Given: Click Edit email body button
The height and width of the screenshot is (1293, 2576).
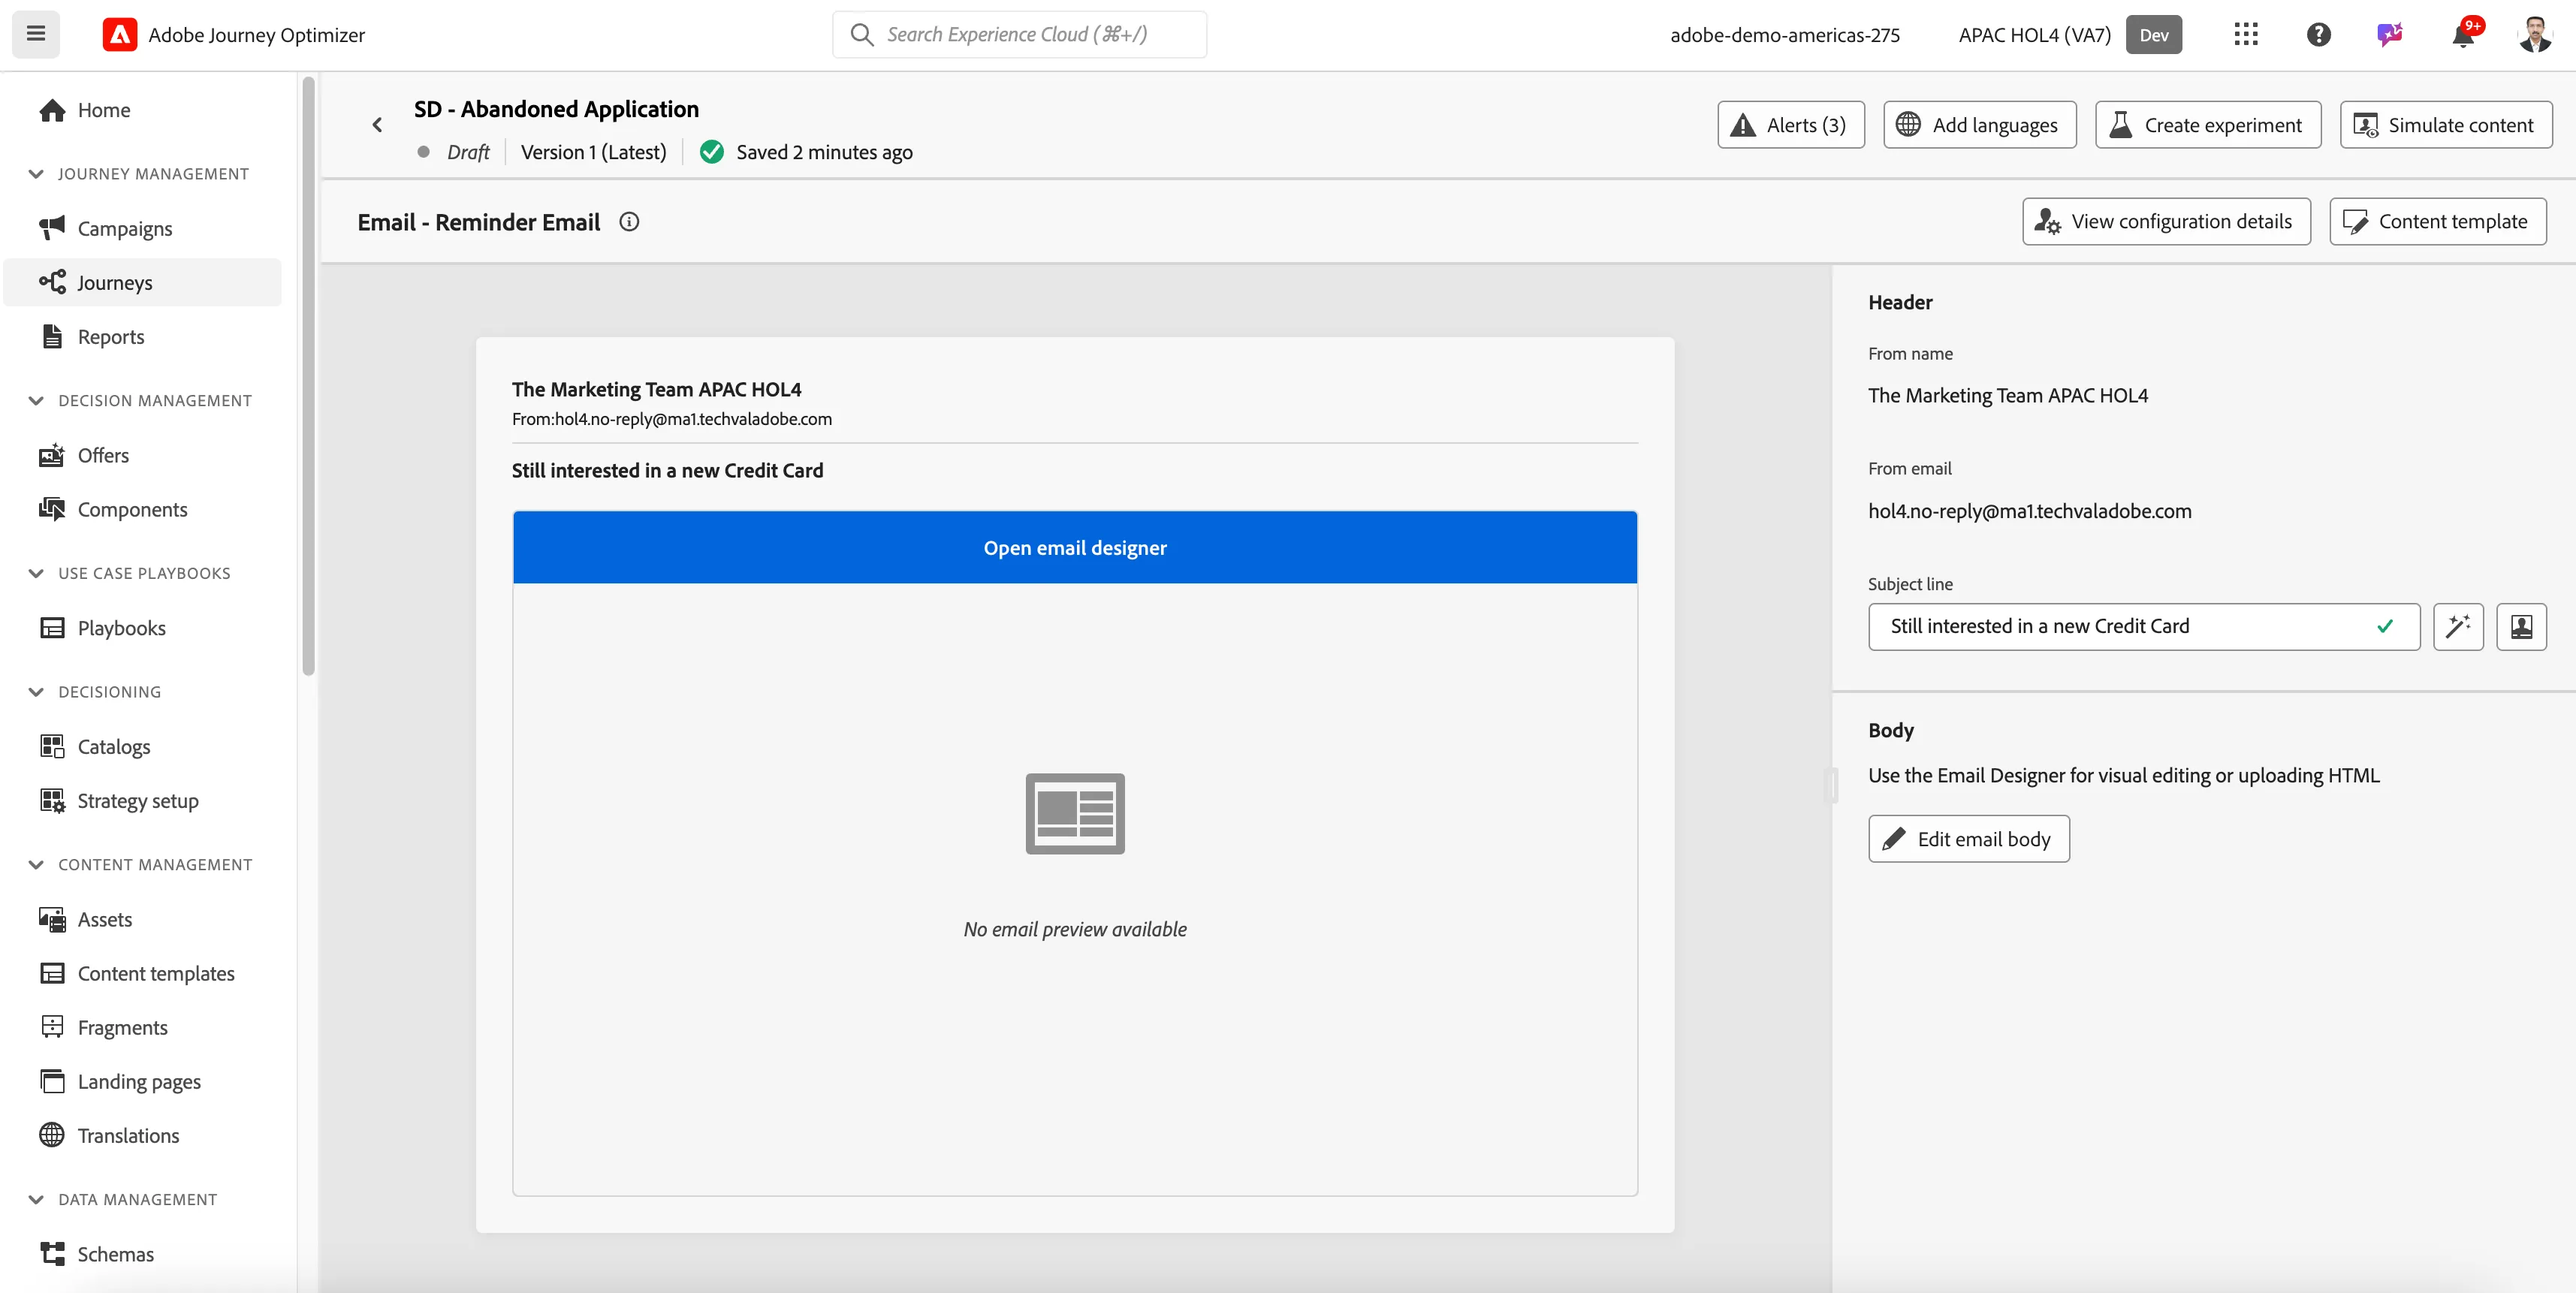Looking at the screenshot, I should [x=1968, y=839].
